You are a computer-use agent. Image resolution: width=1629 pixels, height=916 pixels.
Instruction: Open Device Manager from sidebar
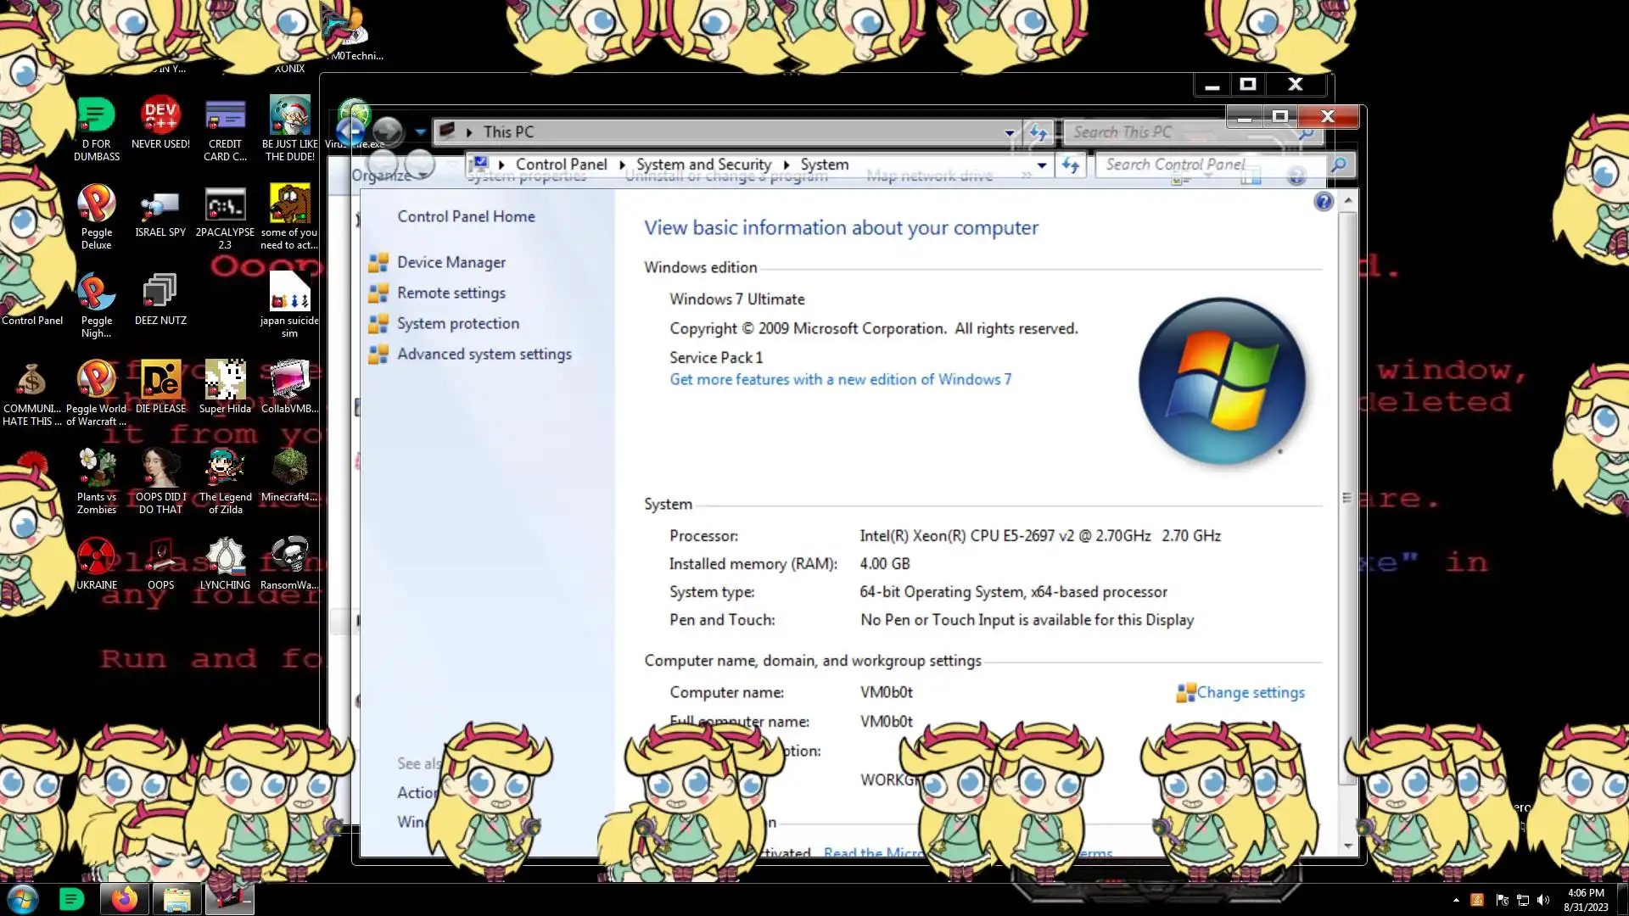[451, 263]
